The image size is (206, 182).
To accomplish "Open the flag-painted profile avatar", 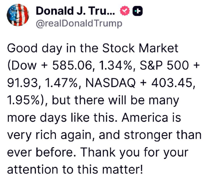I will [x=18, y=15].
